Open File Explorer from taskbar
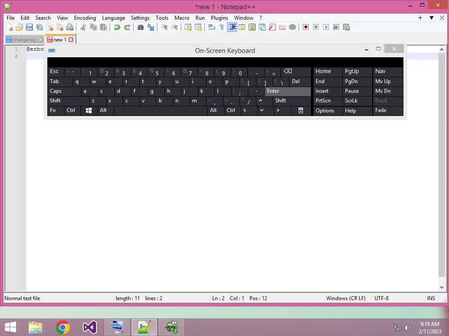Image resolution: width=449 pixels, height=336 pixels. [36, 327]
